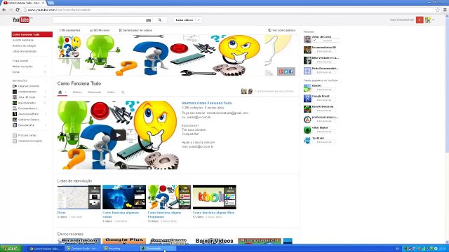
Task: Click Artur JB Costa avatar in right panel
Action: point(307,39)
